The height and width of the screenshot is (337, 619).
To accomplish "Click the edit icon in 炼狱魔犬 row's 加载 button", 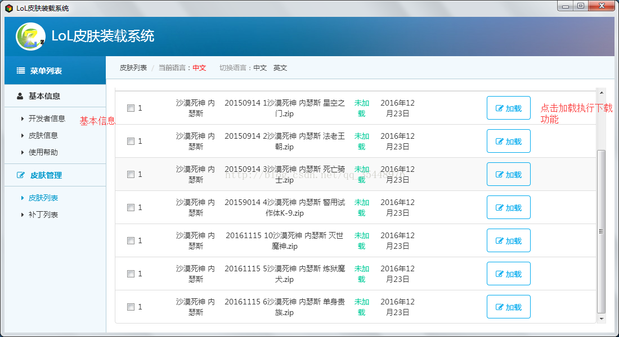I will (x=499, y=274).
